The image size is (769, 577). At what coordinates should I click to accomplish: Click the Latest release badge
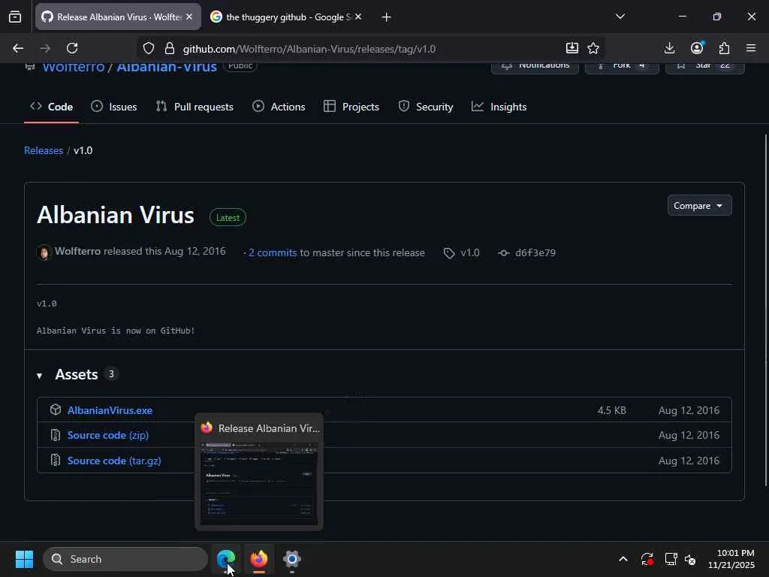click(228, 217)
